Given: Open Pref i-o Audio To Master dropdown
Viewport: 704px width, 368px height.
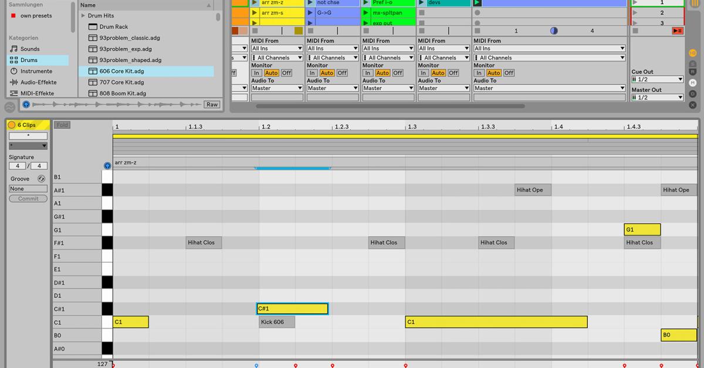Looking at the screenshot, I should click(388, 88).
